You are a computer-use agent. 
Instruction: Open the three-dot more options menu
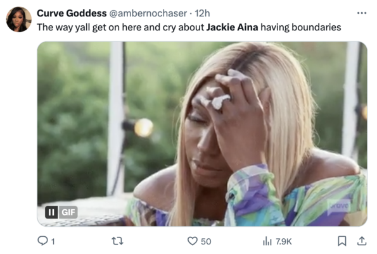click(x=362, y=13)
